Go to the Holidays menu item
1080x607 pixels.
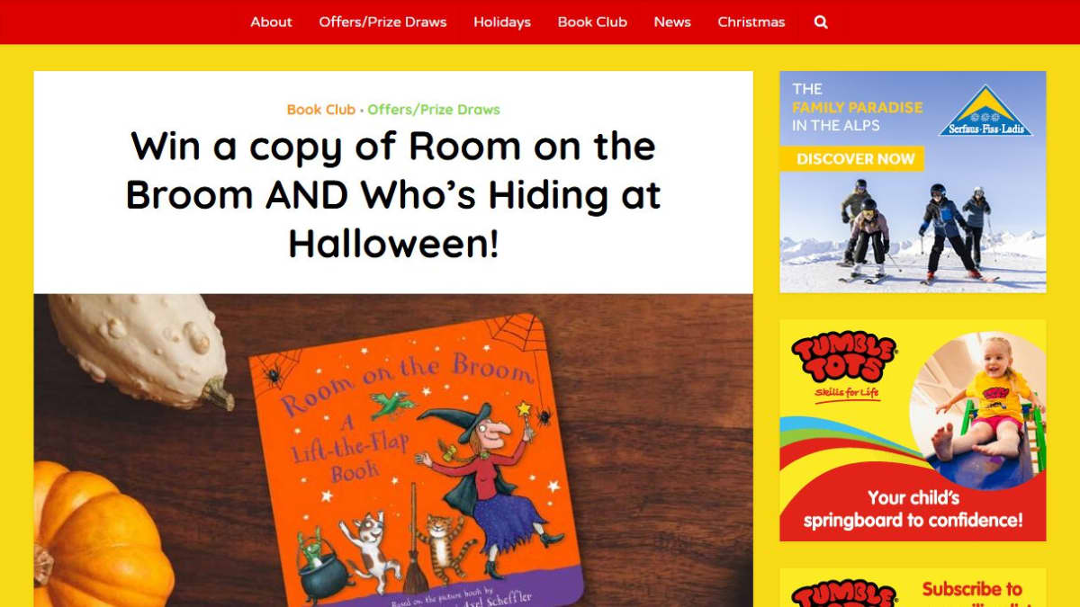click(x=502, y=22)
